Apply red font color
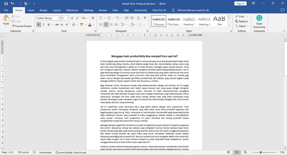Viewport: 287px width, 155px height. click(x=90, y=24)
